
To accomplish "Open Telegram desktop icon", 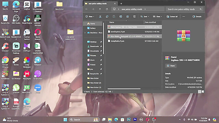I will click(x=38, y=61).
